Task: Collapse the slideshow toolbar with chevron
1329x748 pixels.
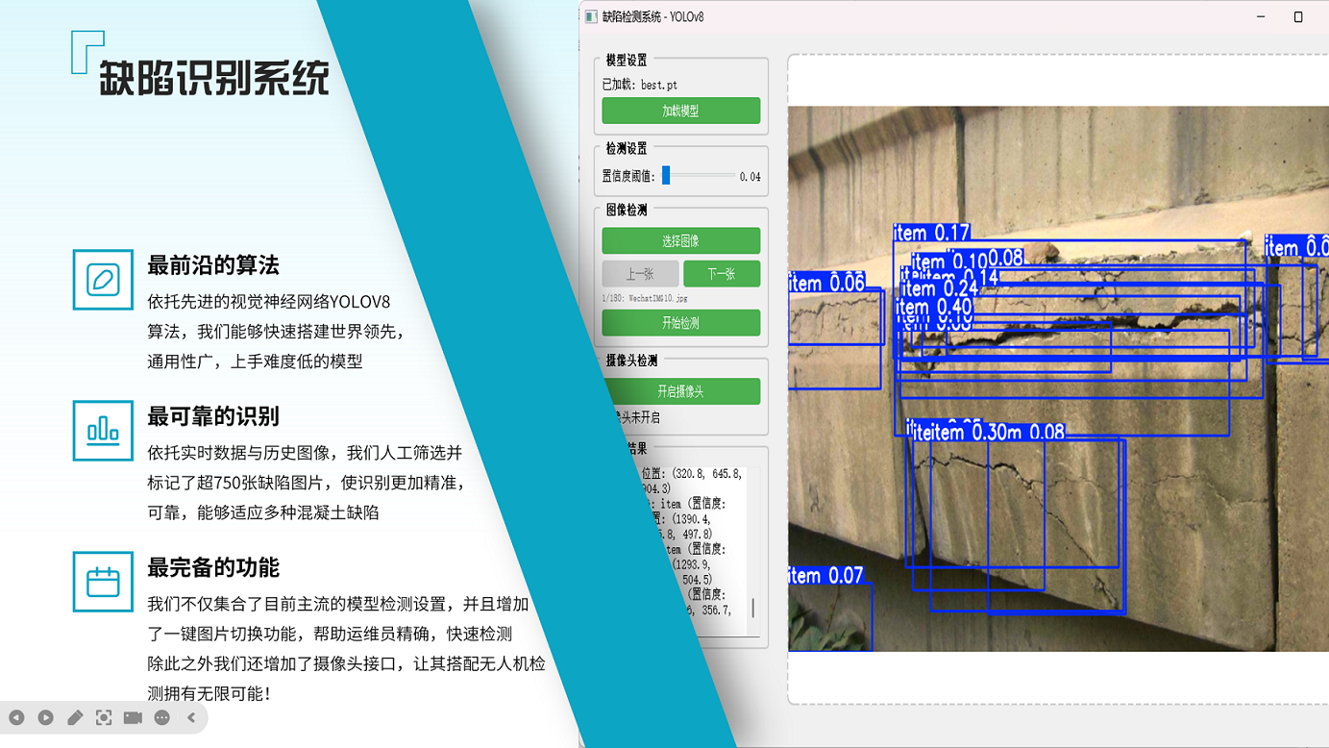Action: point(191,718)
